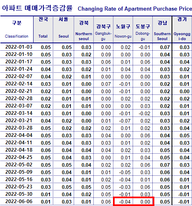Select the 서울 Seoul column header
The image size is (192, 206).
click(x=63, y=29)
